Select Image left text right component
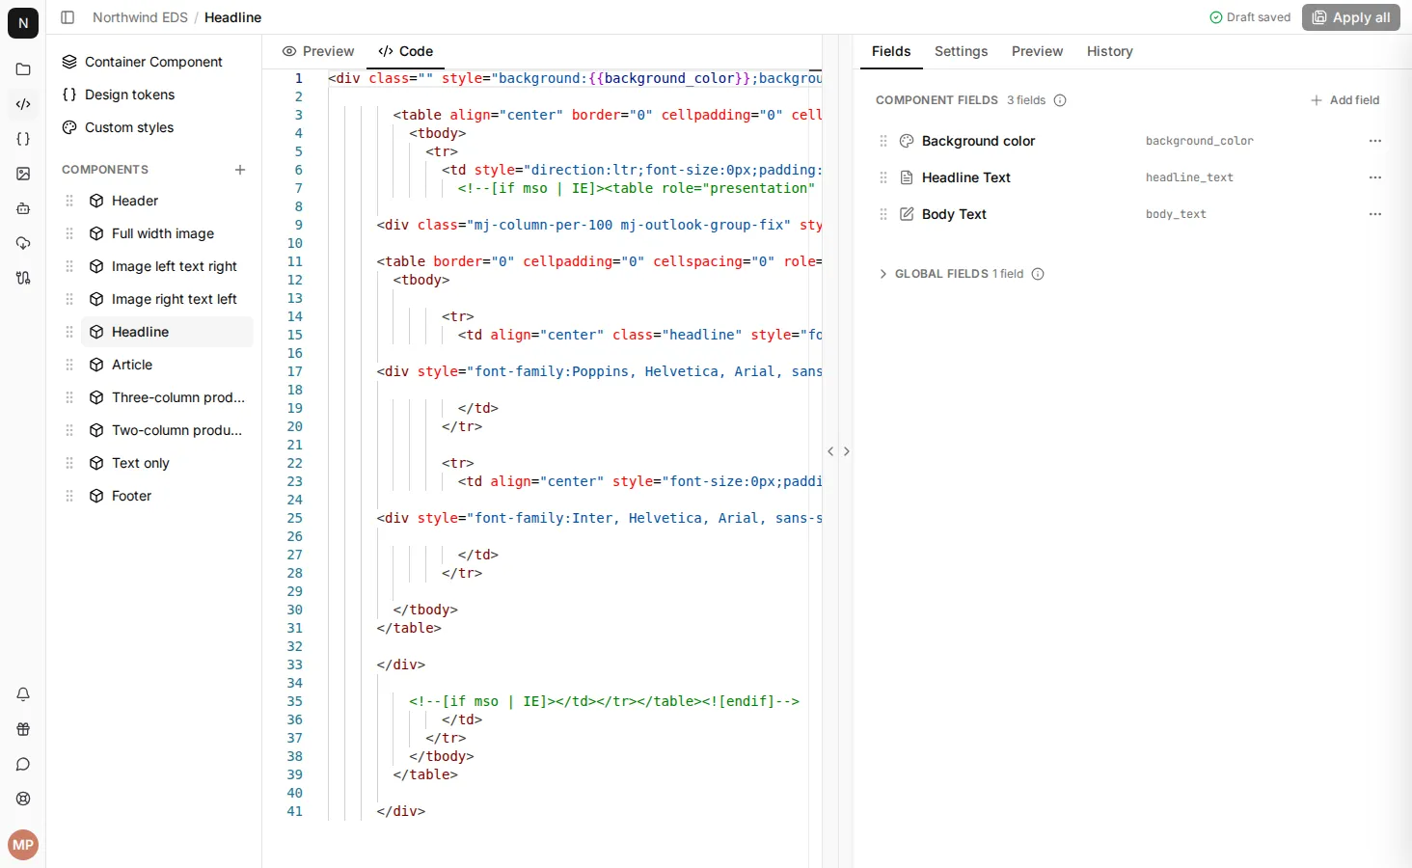Screen dimensions: 1412x868 tap(167, 266)
